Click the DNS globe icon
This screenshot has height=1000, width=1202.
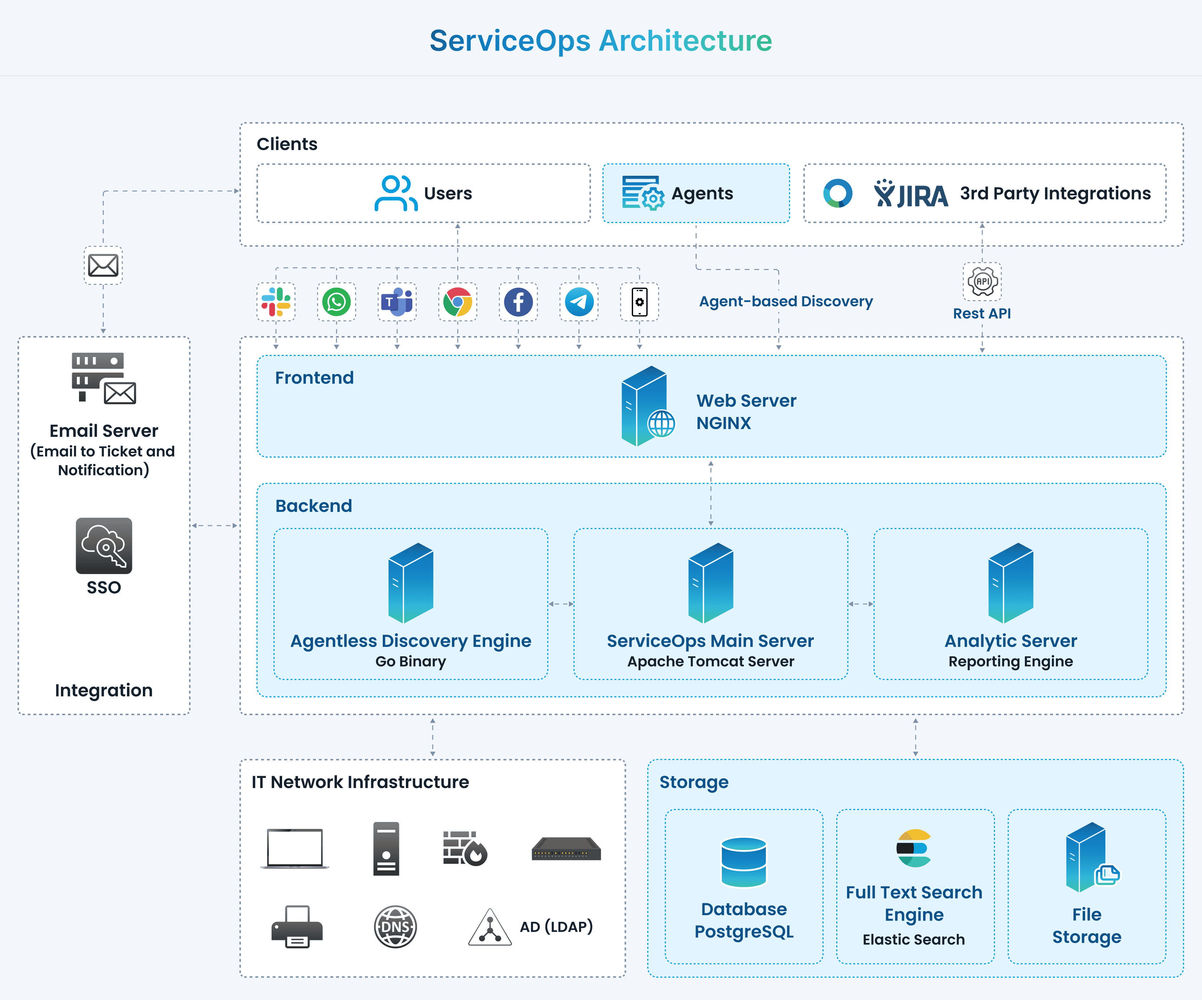pyautogui.click(x=395, y=926)
